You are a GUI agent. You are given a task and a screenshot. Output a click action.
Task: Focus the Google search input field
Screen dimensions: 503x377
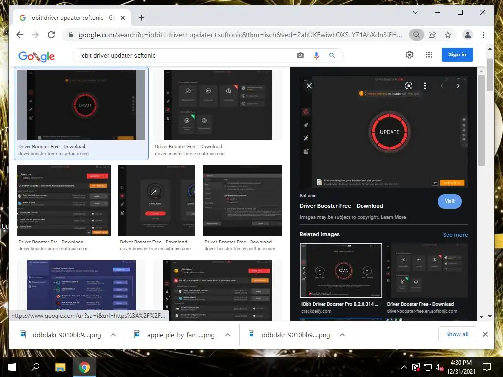[x=186, y=55]
